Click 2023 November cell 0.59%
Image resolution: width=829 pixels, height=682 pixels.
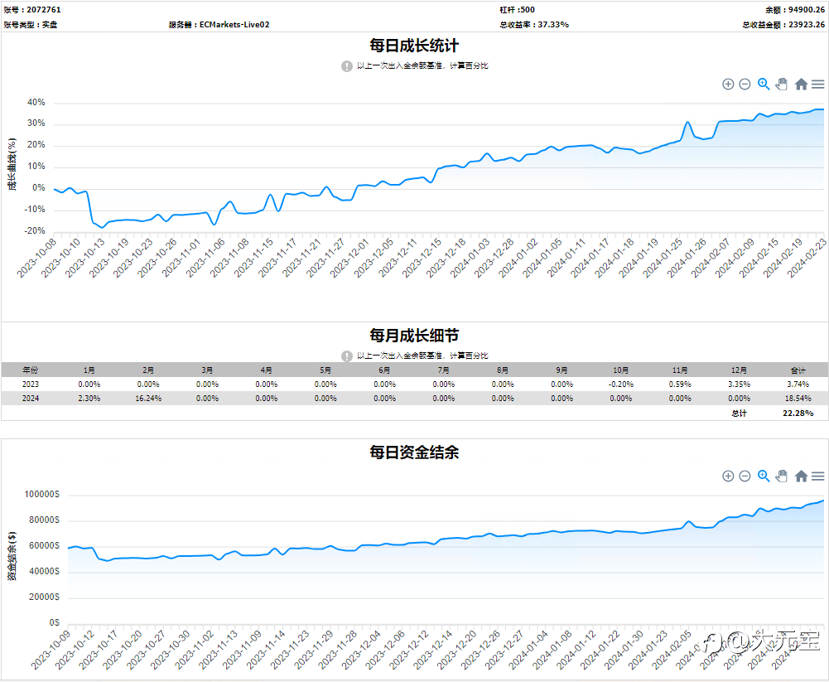tap(680, 385)
